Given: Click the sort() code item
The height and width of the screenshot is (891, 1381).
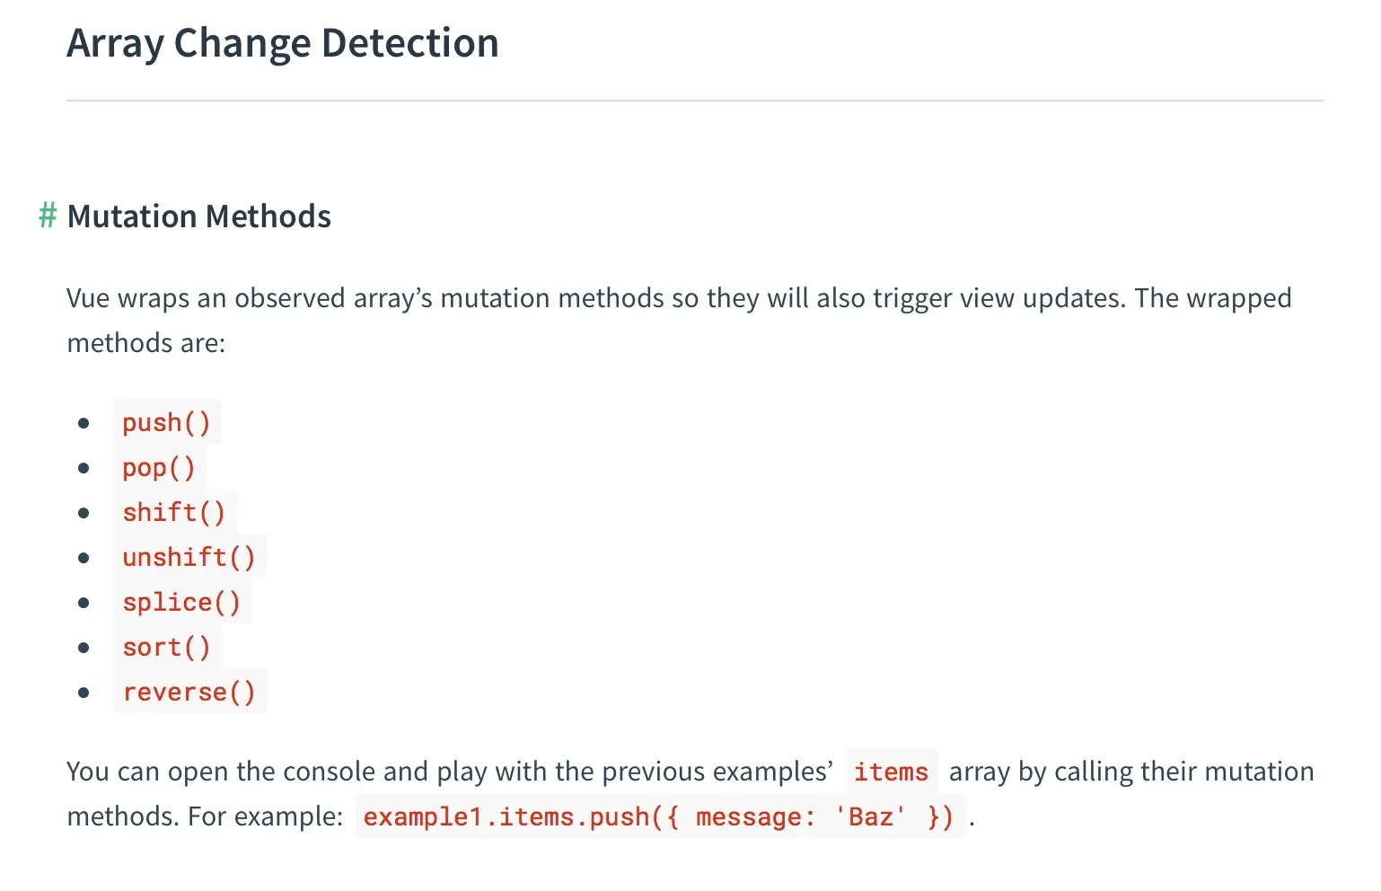Looking at the screenshot, I should tap(166, 647).
